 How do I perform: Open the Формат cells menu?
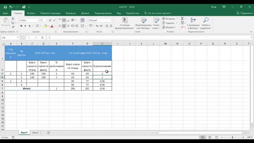(169, 27)
